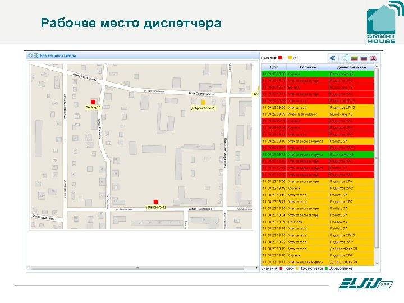Click the events list scroll-up arrow
The image size is (404, 303).
[x=377, y=66]
